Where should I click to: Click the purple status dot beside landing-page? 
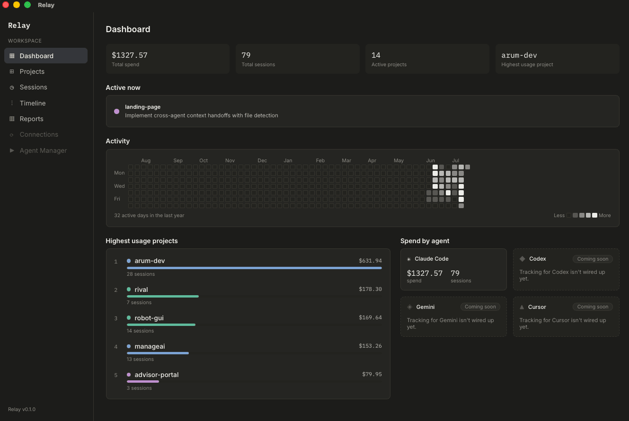(116, 111)
